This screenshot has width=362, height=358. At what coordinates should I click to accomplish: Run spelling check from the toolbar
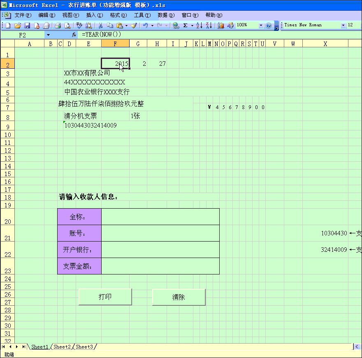tap(78, 25)
